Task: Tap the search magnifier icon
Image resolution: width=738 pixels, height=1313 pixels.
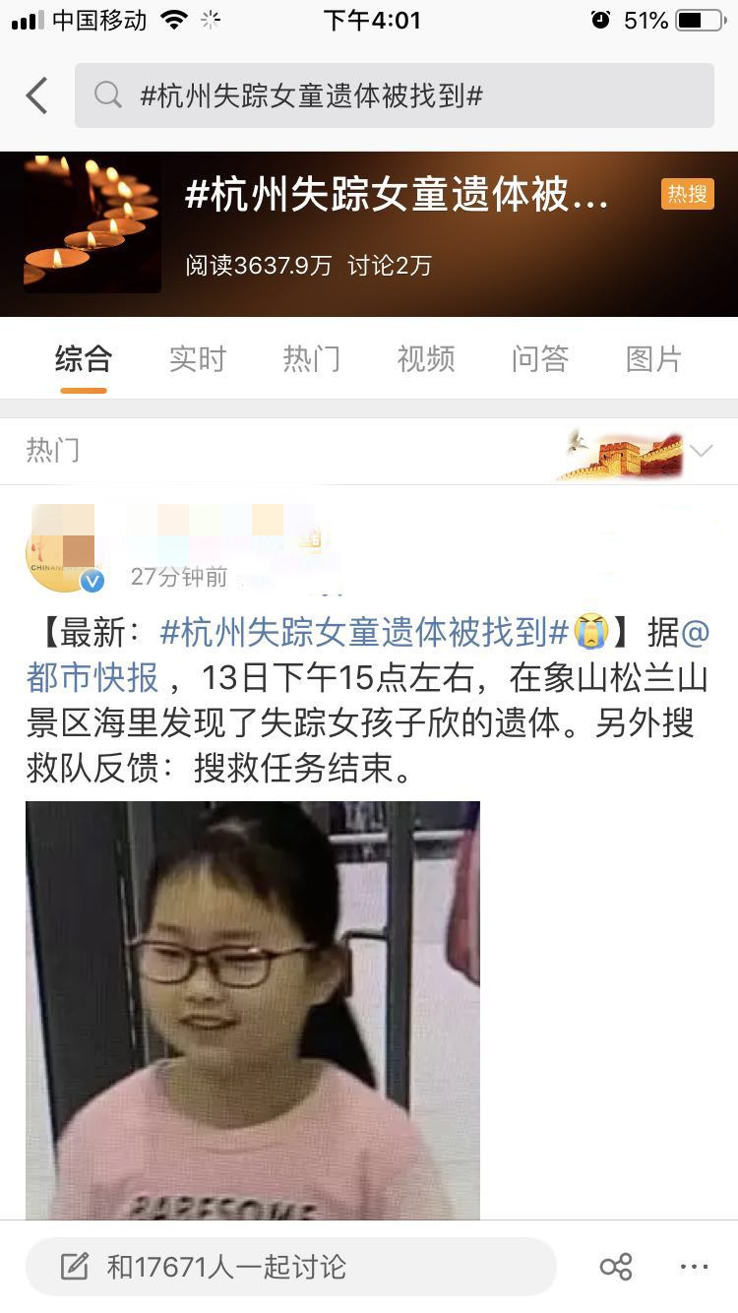Action: [x=107, y=95]
